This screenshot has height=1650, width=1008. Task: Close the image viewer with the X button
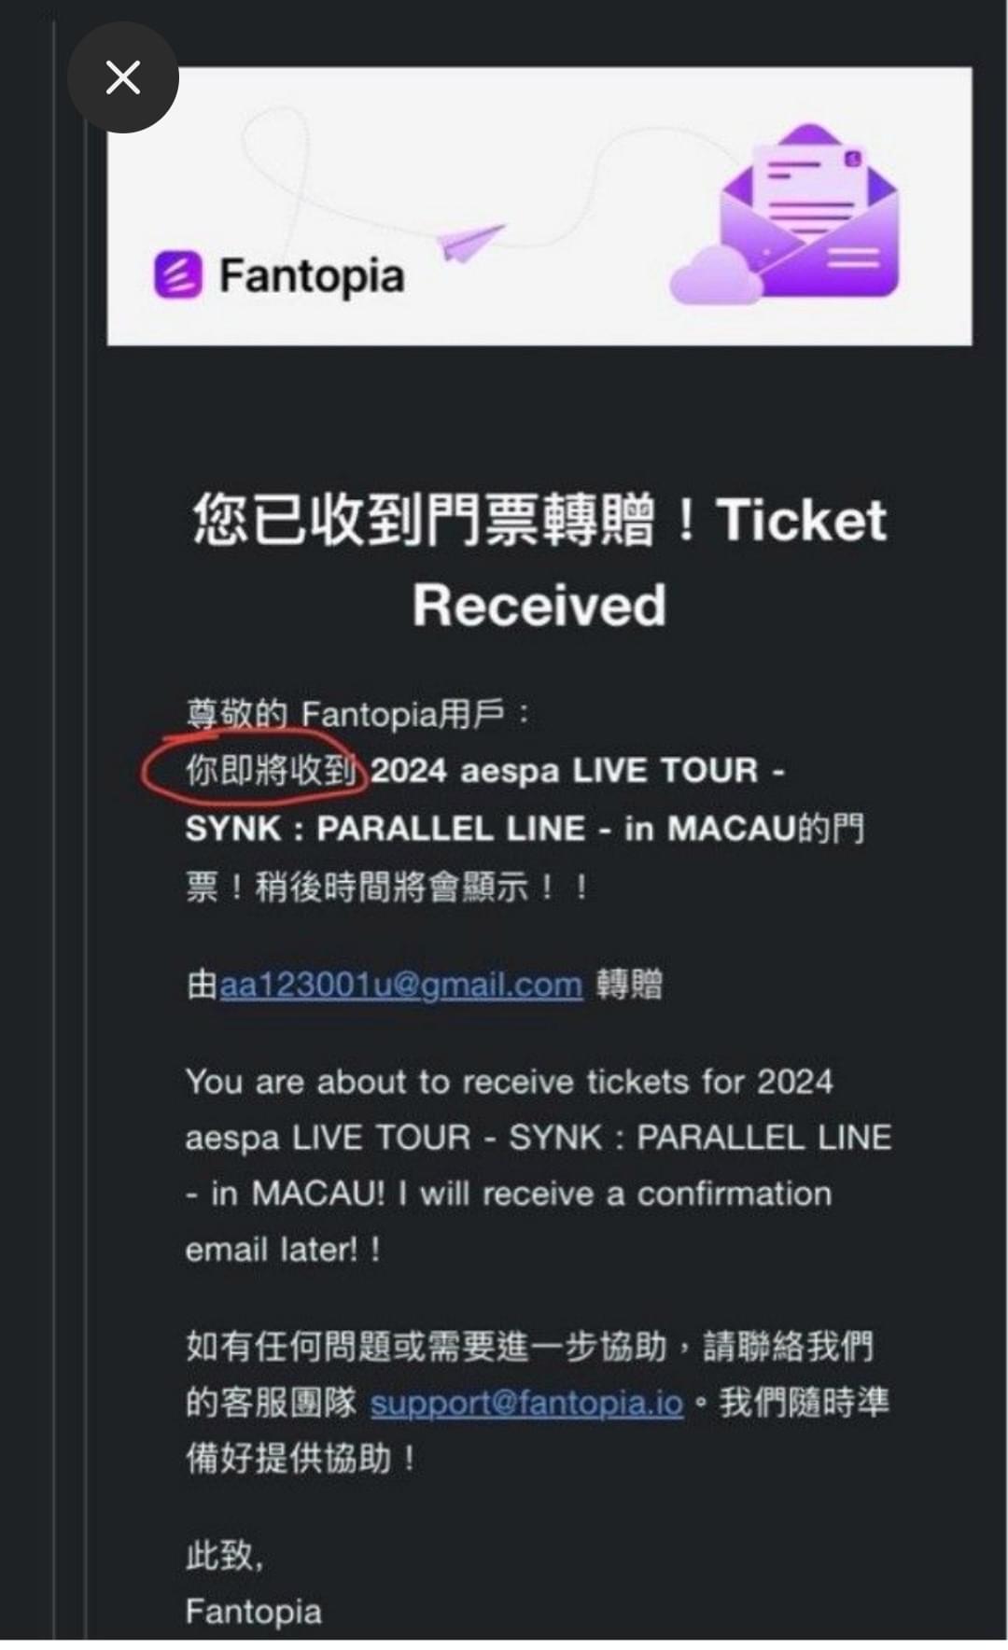(x=122, y=77)
